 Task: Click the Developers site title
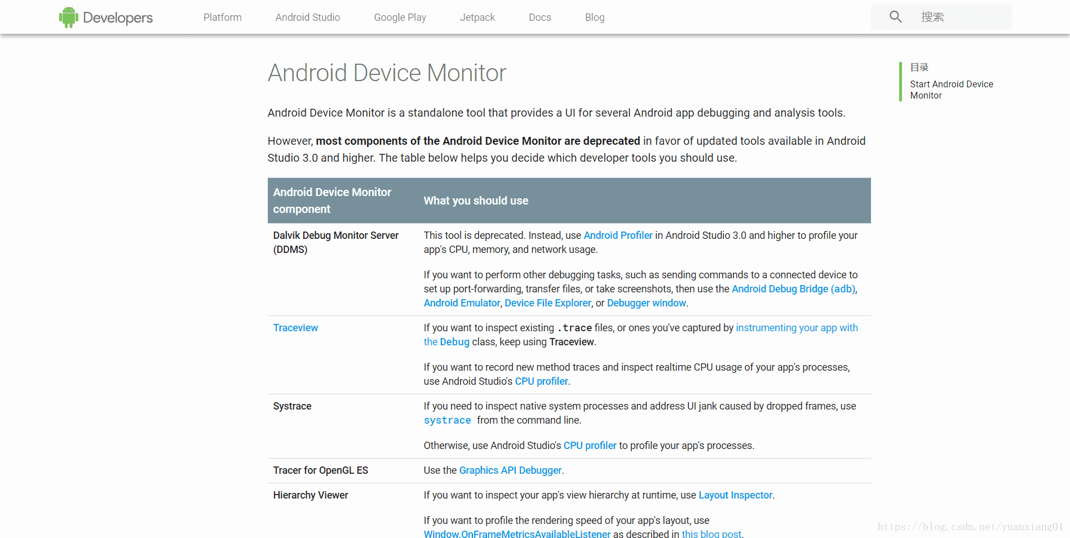coord(118,17)
